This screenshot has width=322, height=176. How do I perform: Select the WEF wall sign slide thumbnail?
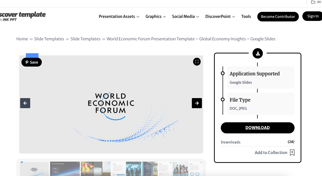(157, 169)
